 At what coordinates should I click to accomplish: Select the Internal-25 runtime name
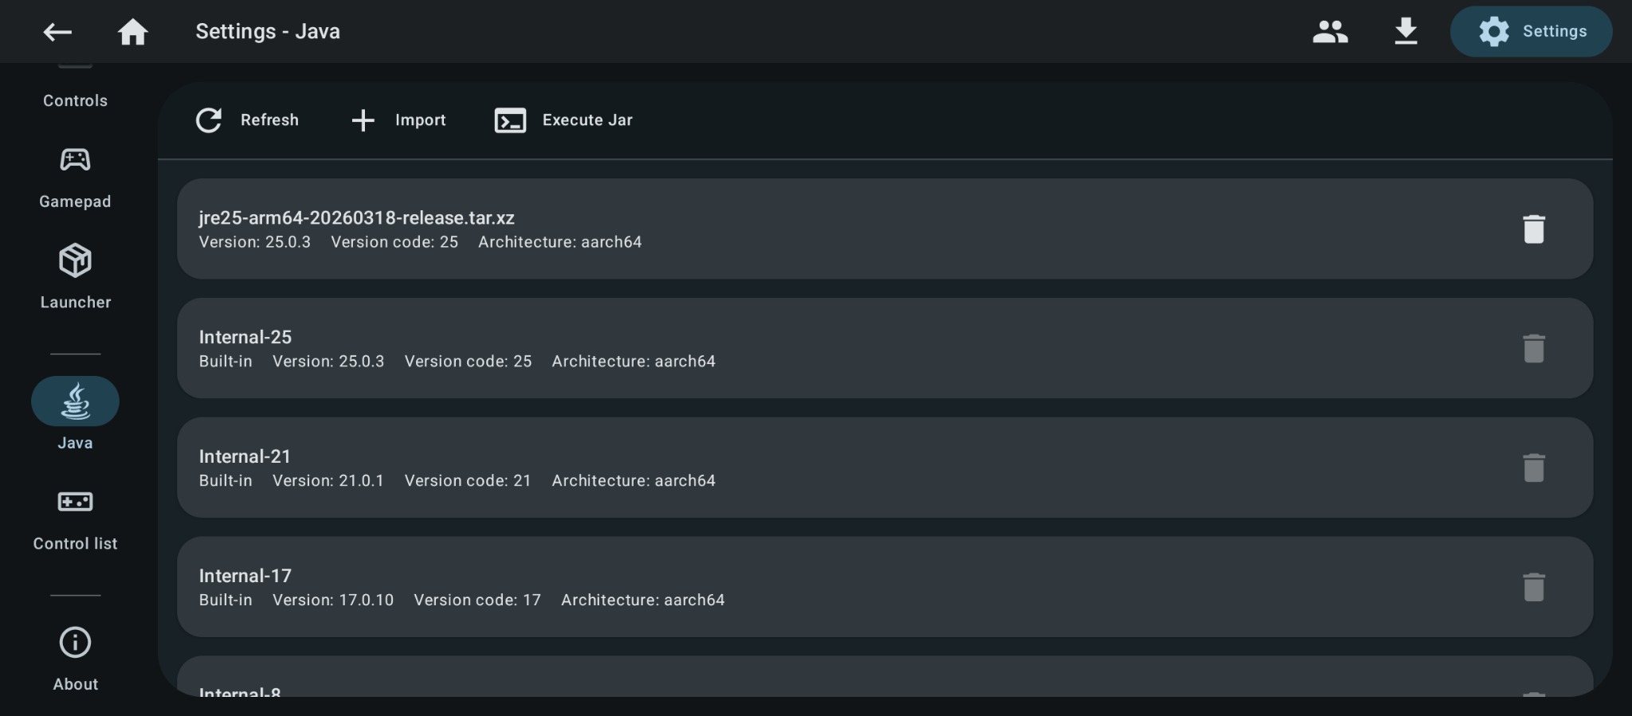coord(245,337)
